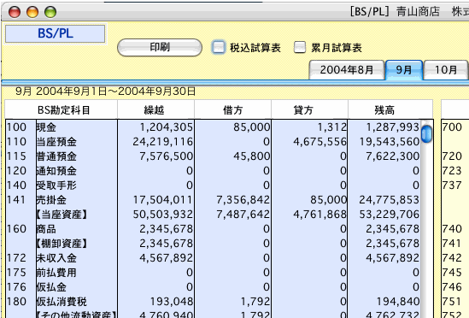Switch to the 2004年8月 tab
The image size is (469, 318).
pos(346,70)
